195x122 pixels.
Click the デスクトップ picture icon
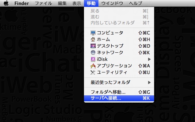93,46
